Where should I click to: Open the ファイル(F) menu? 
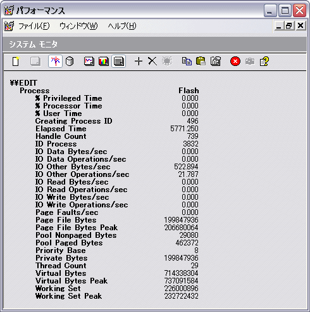coord(34,26)
